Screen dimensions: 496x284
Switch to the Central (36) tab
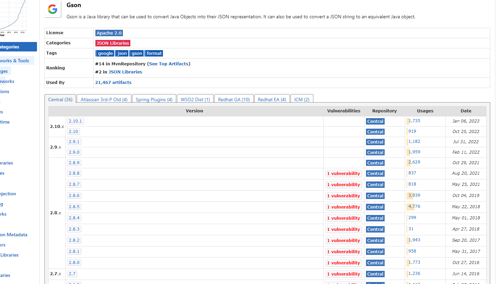(60, 99)
